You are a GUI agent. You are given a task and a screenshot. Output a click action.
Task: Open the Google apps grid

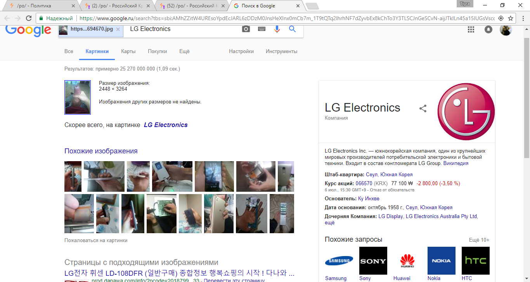click(x=471, y=29)
